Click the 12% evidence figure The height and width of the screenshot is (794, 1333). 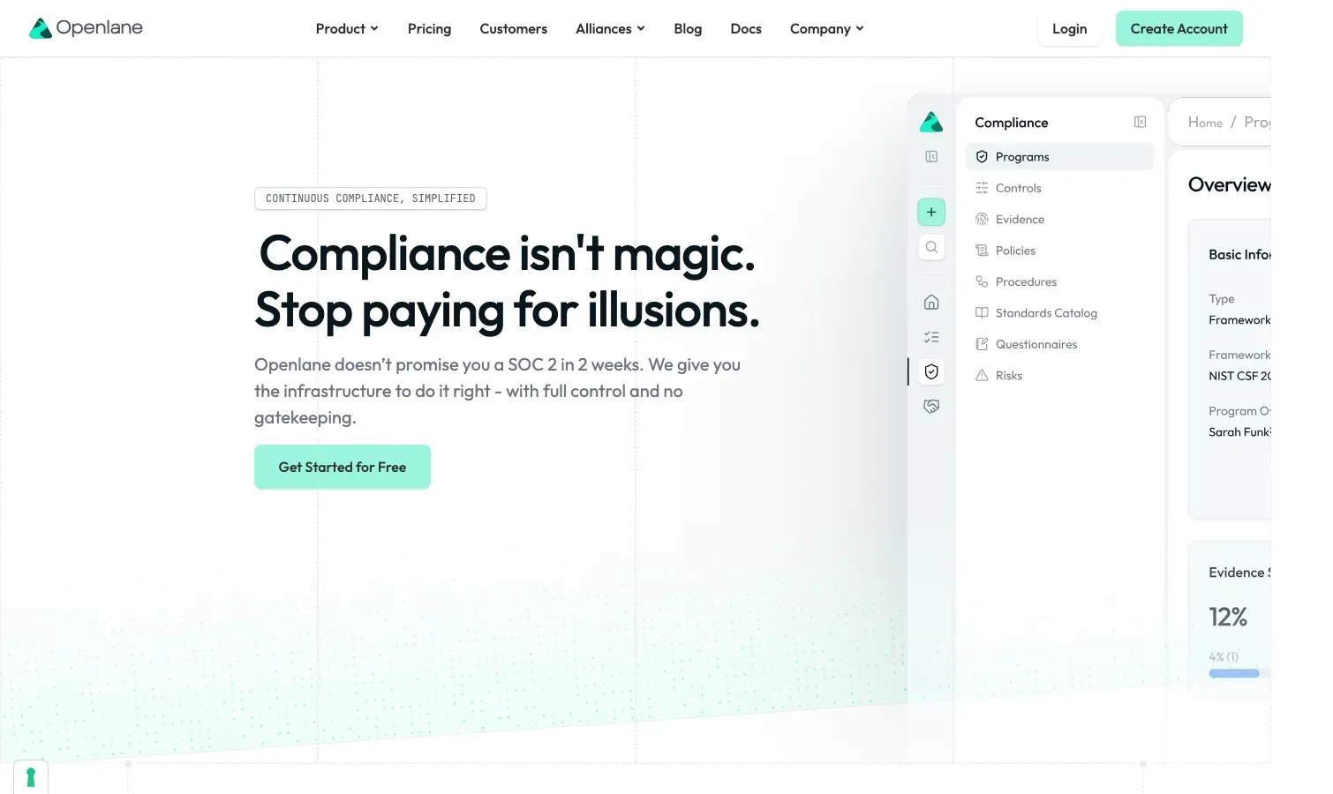pos(1228,617)
